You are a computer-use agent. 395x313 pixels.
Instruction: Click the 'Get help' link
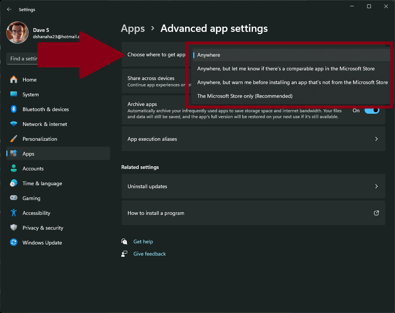(x=143, y=242)
